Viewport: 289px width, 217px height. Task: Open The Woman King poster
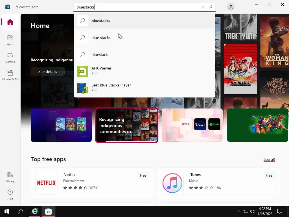(274, 42)
